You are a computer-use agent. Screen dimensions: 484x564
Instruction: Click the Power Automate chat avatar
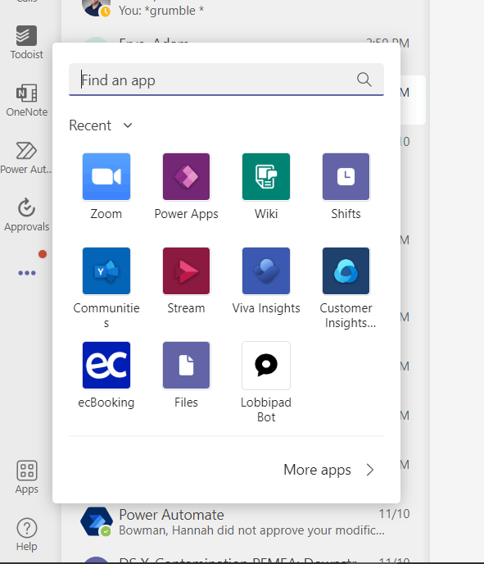click(97, 521)
